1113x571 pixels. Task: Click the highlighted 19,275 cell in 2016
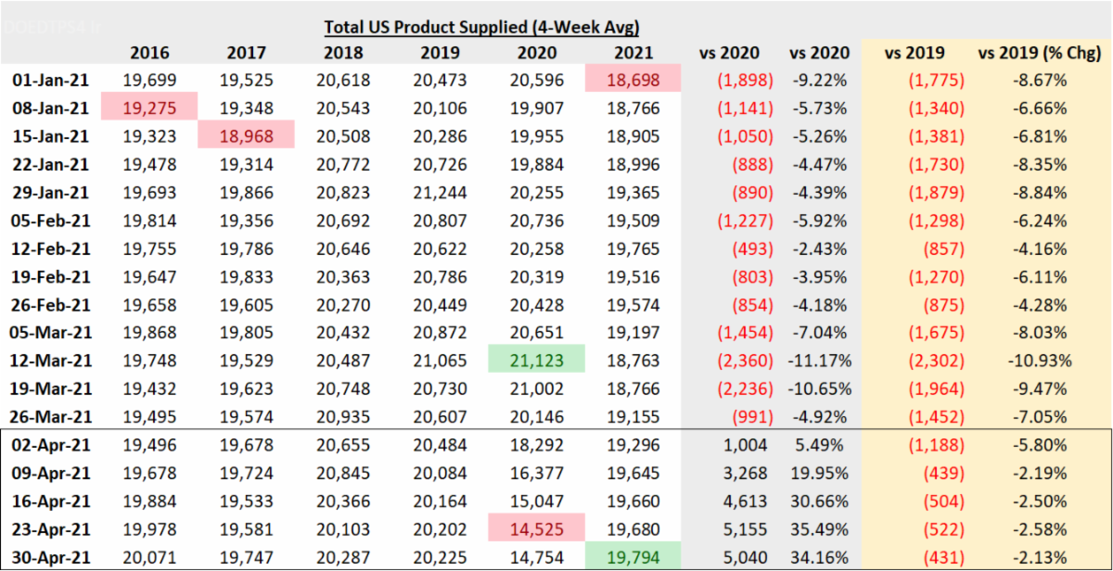click(x=149, y=108)
